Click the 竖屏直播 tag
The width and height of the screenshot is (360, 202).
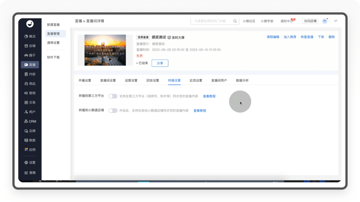[143, 37]
